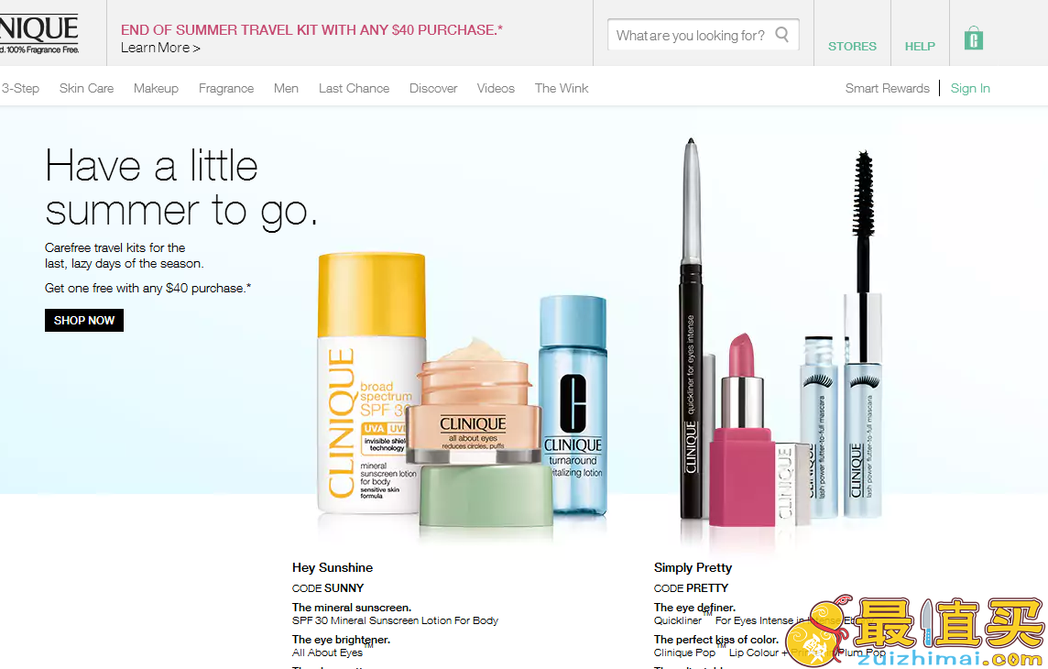
Task: Click the 'Simply Pretty' heading
Action: point(693,567)
